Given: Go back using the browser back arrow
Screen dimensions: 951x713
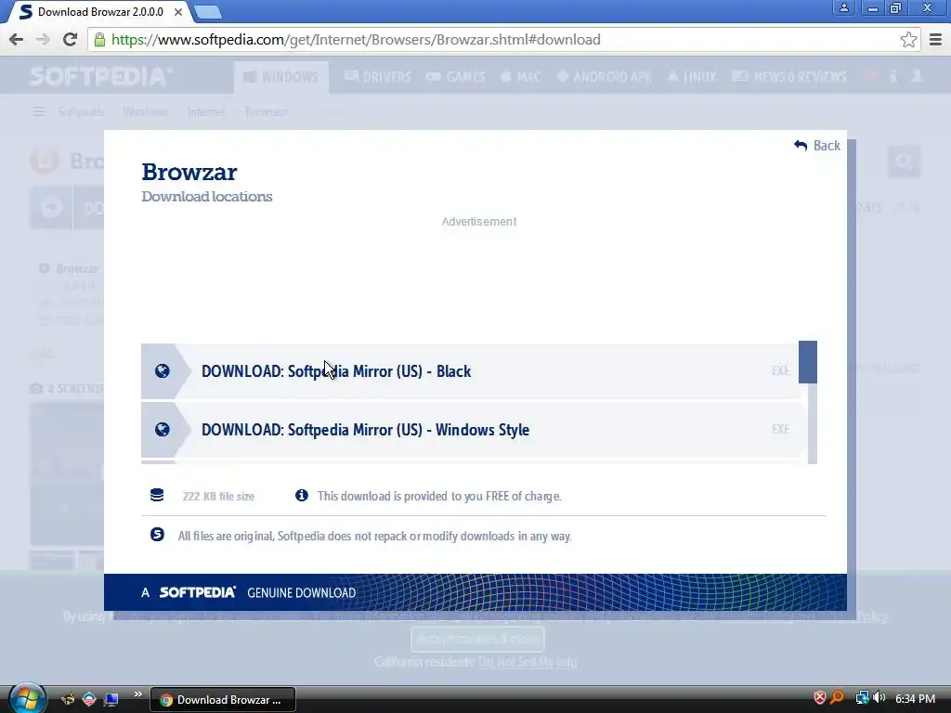Looking at the screenshot, I should (x=17, y=39).
